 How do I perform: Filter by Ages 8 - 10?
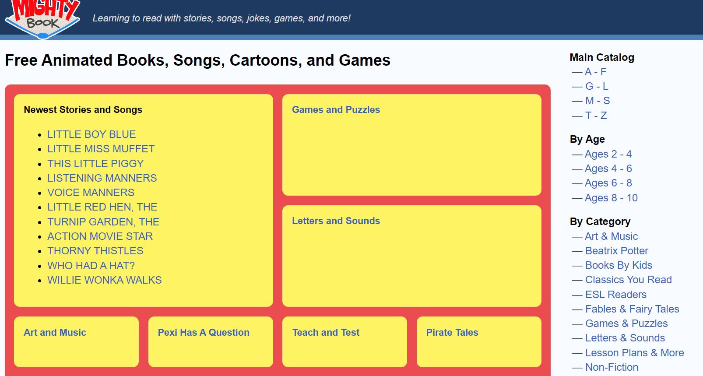coord(611,198)
